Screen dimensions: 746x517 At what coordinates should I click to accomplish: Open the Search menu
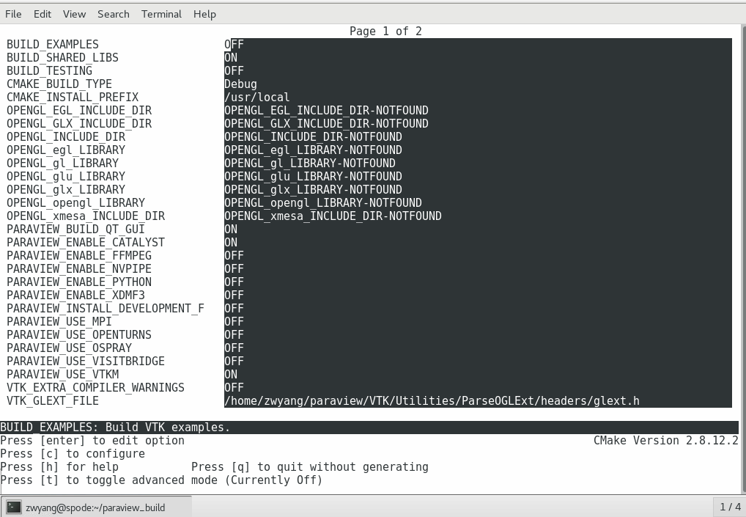click(x=113, y=14)
